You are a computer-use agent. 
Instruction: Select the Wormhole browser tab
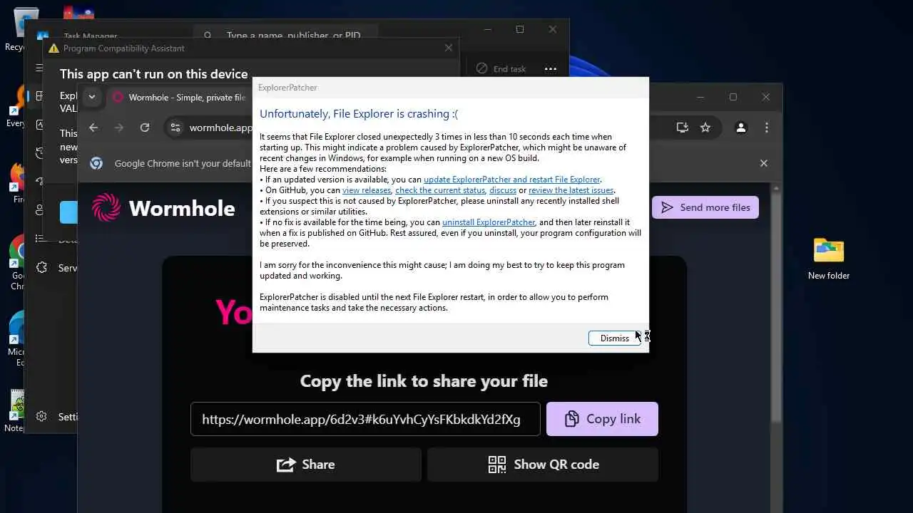(x=178, y=97)
